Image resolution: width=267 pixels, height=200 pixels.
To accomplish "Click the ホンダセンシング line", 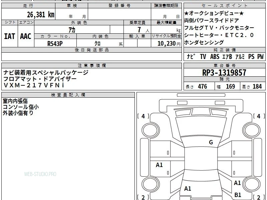I will point(204,42).
